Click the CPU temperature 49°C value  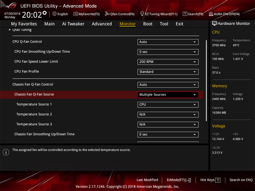(x=236, y=45)
